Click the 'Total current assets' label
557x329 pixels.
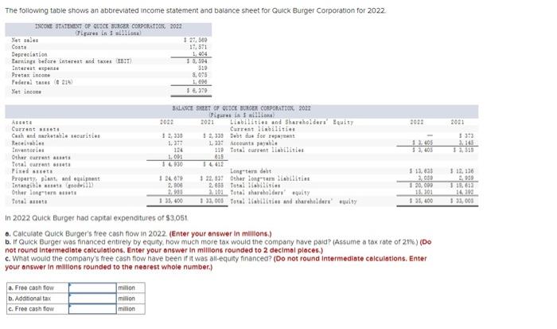(41, 164)
